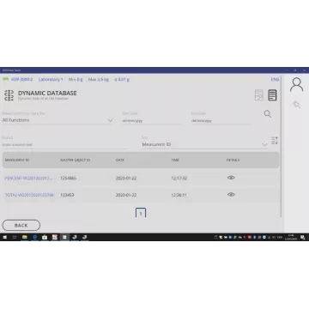This screenshot has height=309, width=309.
Task: Toggle the sort order icon
Action: 275,141
